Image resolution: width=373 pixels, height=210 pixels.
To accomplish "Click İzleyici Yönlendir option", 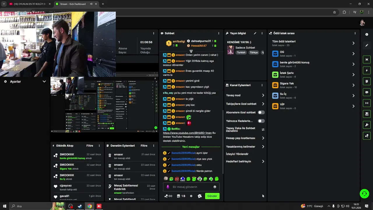I will [x=237, y=154].
